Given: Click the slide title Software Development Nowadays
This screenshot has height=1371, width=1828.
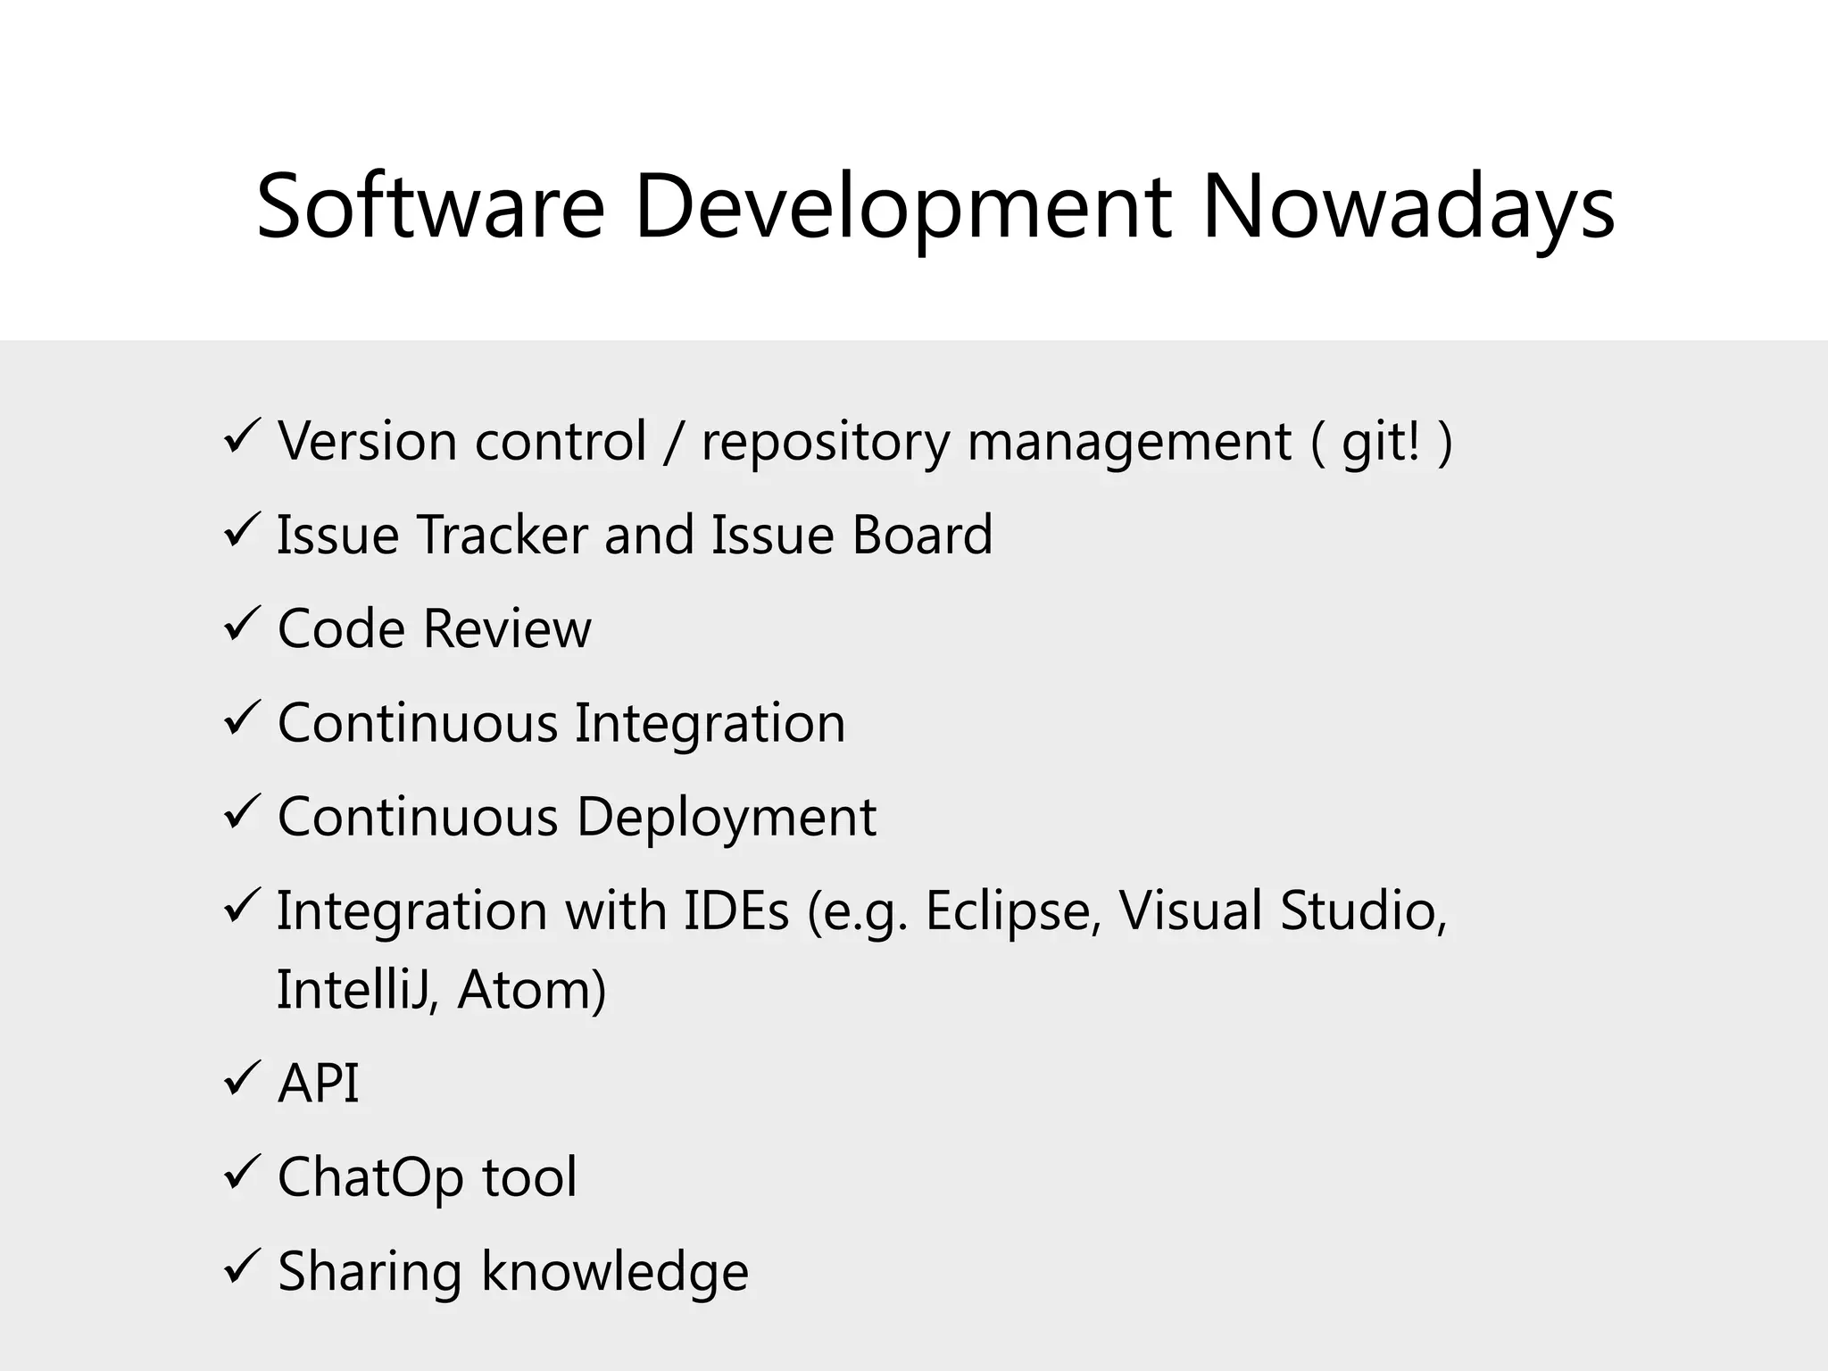Looking at the screenshot, I should pos(935,207).
